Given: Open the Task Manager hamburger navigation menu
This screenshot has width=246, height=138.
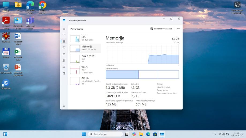Looking at the screenshot, I should click(64, 29).
